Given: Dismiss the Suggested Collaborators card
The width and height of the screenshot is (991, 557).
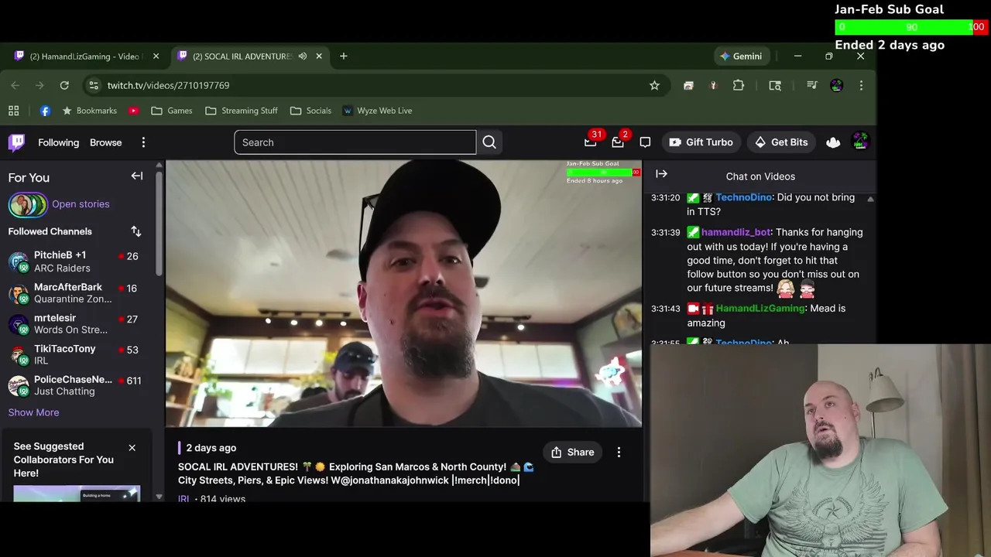Looking at the screenshot, I should tap(132, 447).
